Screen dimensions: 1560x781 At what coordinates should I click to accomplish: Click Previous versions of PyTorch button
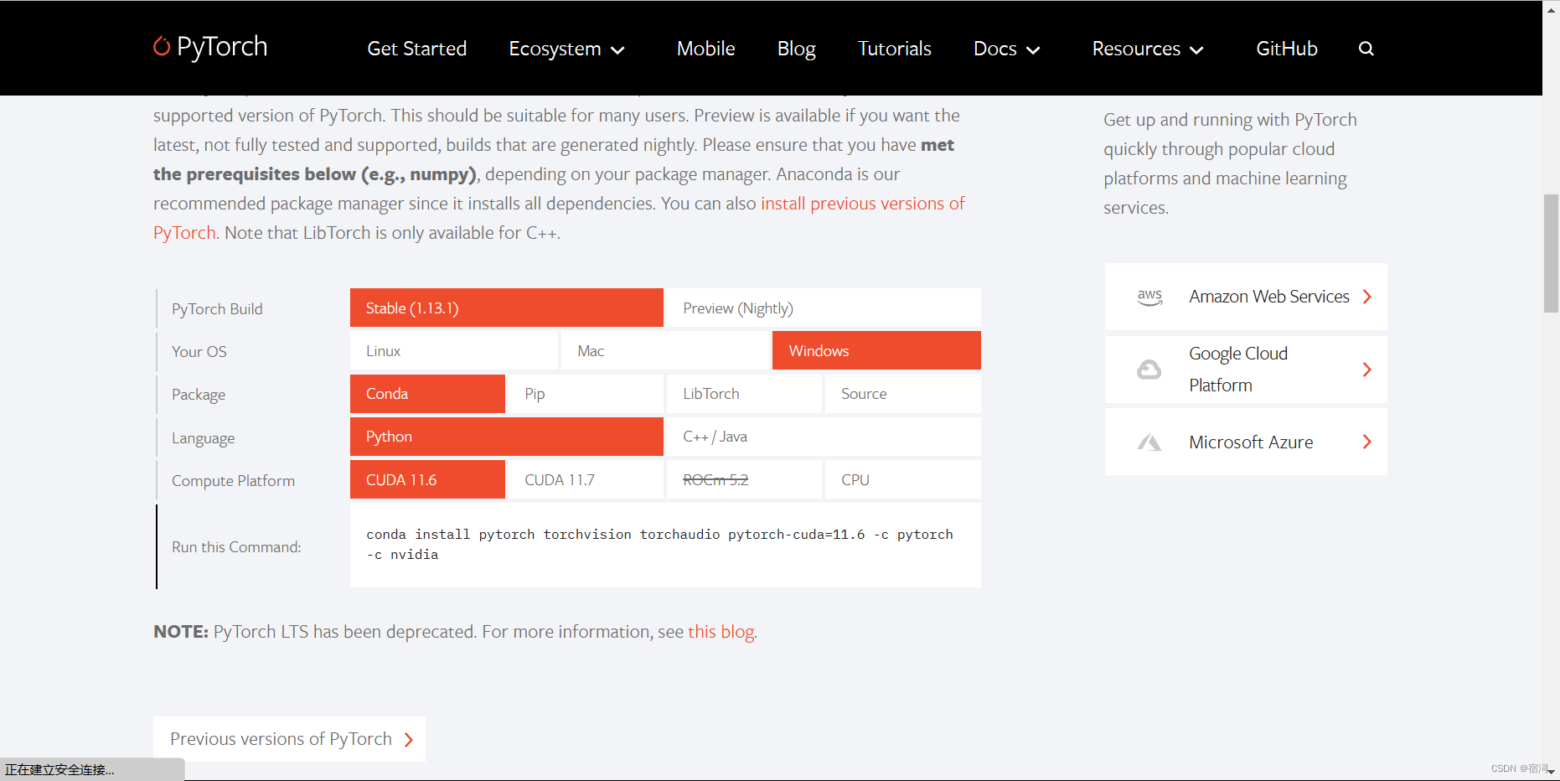(289, 739)
